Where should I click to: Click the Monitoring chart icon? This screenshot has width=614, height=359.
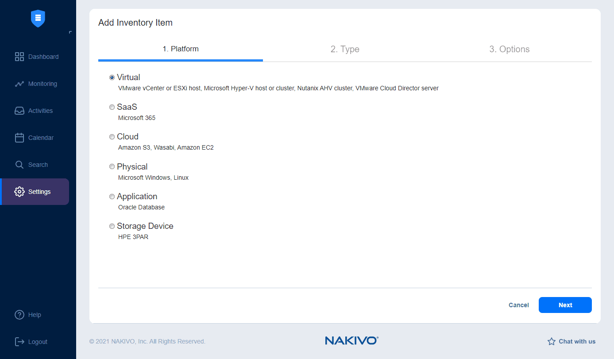click(19, 84)
